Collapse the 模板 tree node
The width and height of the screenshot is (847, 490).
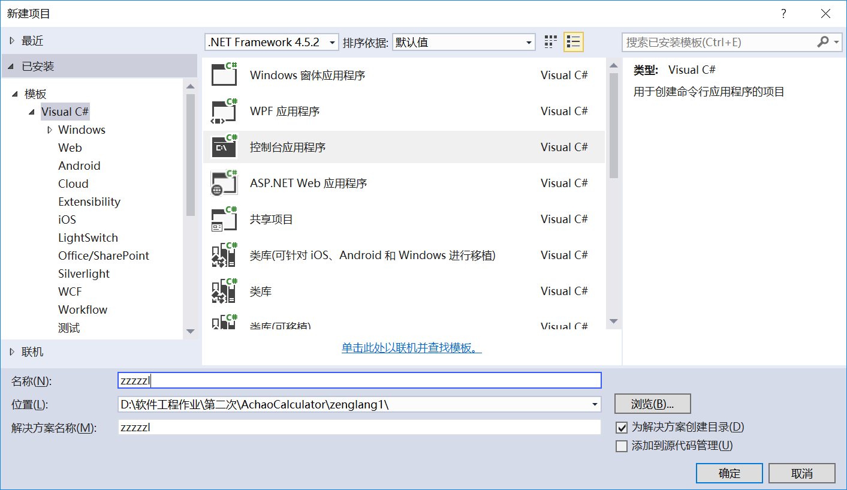tap(14, 94)
